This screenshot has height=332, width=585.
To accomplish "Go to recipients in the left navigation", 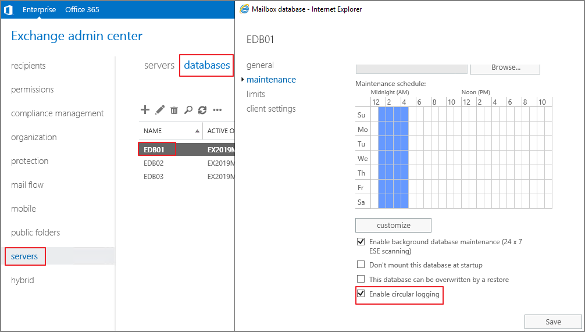I will (28, 66).
